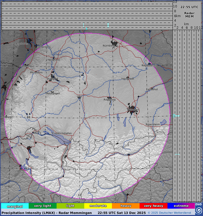Select the cyan marginal legend swatch
This screenshot has height=216, width=203.
coord(15,206)
